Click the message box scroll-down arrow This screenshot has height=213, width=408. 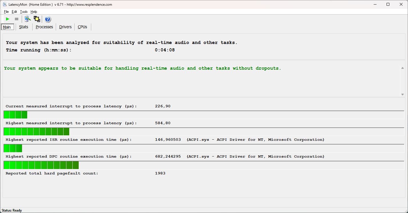[x=402, y=95]
